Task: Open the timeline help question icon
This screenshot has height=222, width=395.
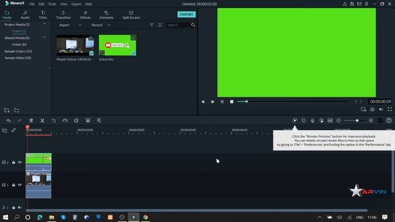Action: click(x=389, y=121)
